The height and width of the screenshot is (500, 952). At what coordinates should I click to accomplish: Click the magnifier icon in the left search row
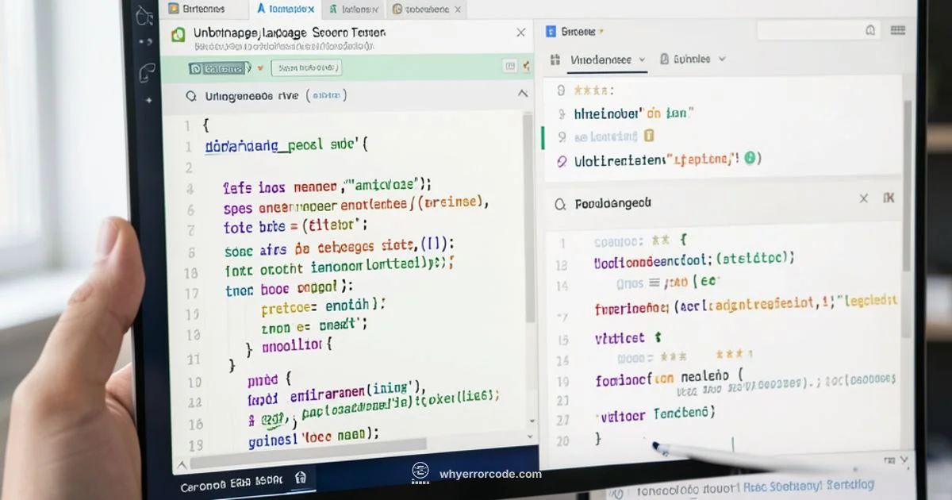pyautogui.click(x=190, y=96)
